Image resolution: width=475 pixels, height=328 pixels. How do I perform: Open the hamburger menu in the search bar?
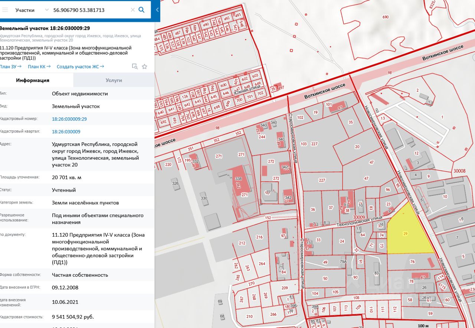click(5, 10)
